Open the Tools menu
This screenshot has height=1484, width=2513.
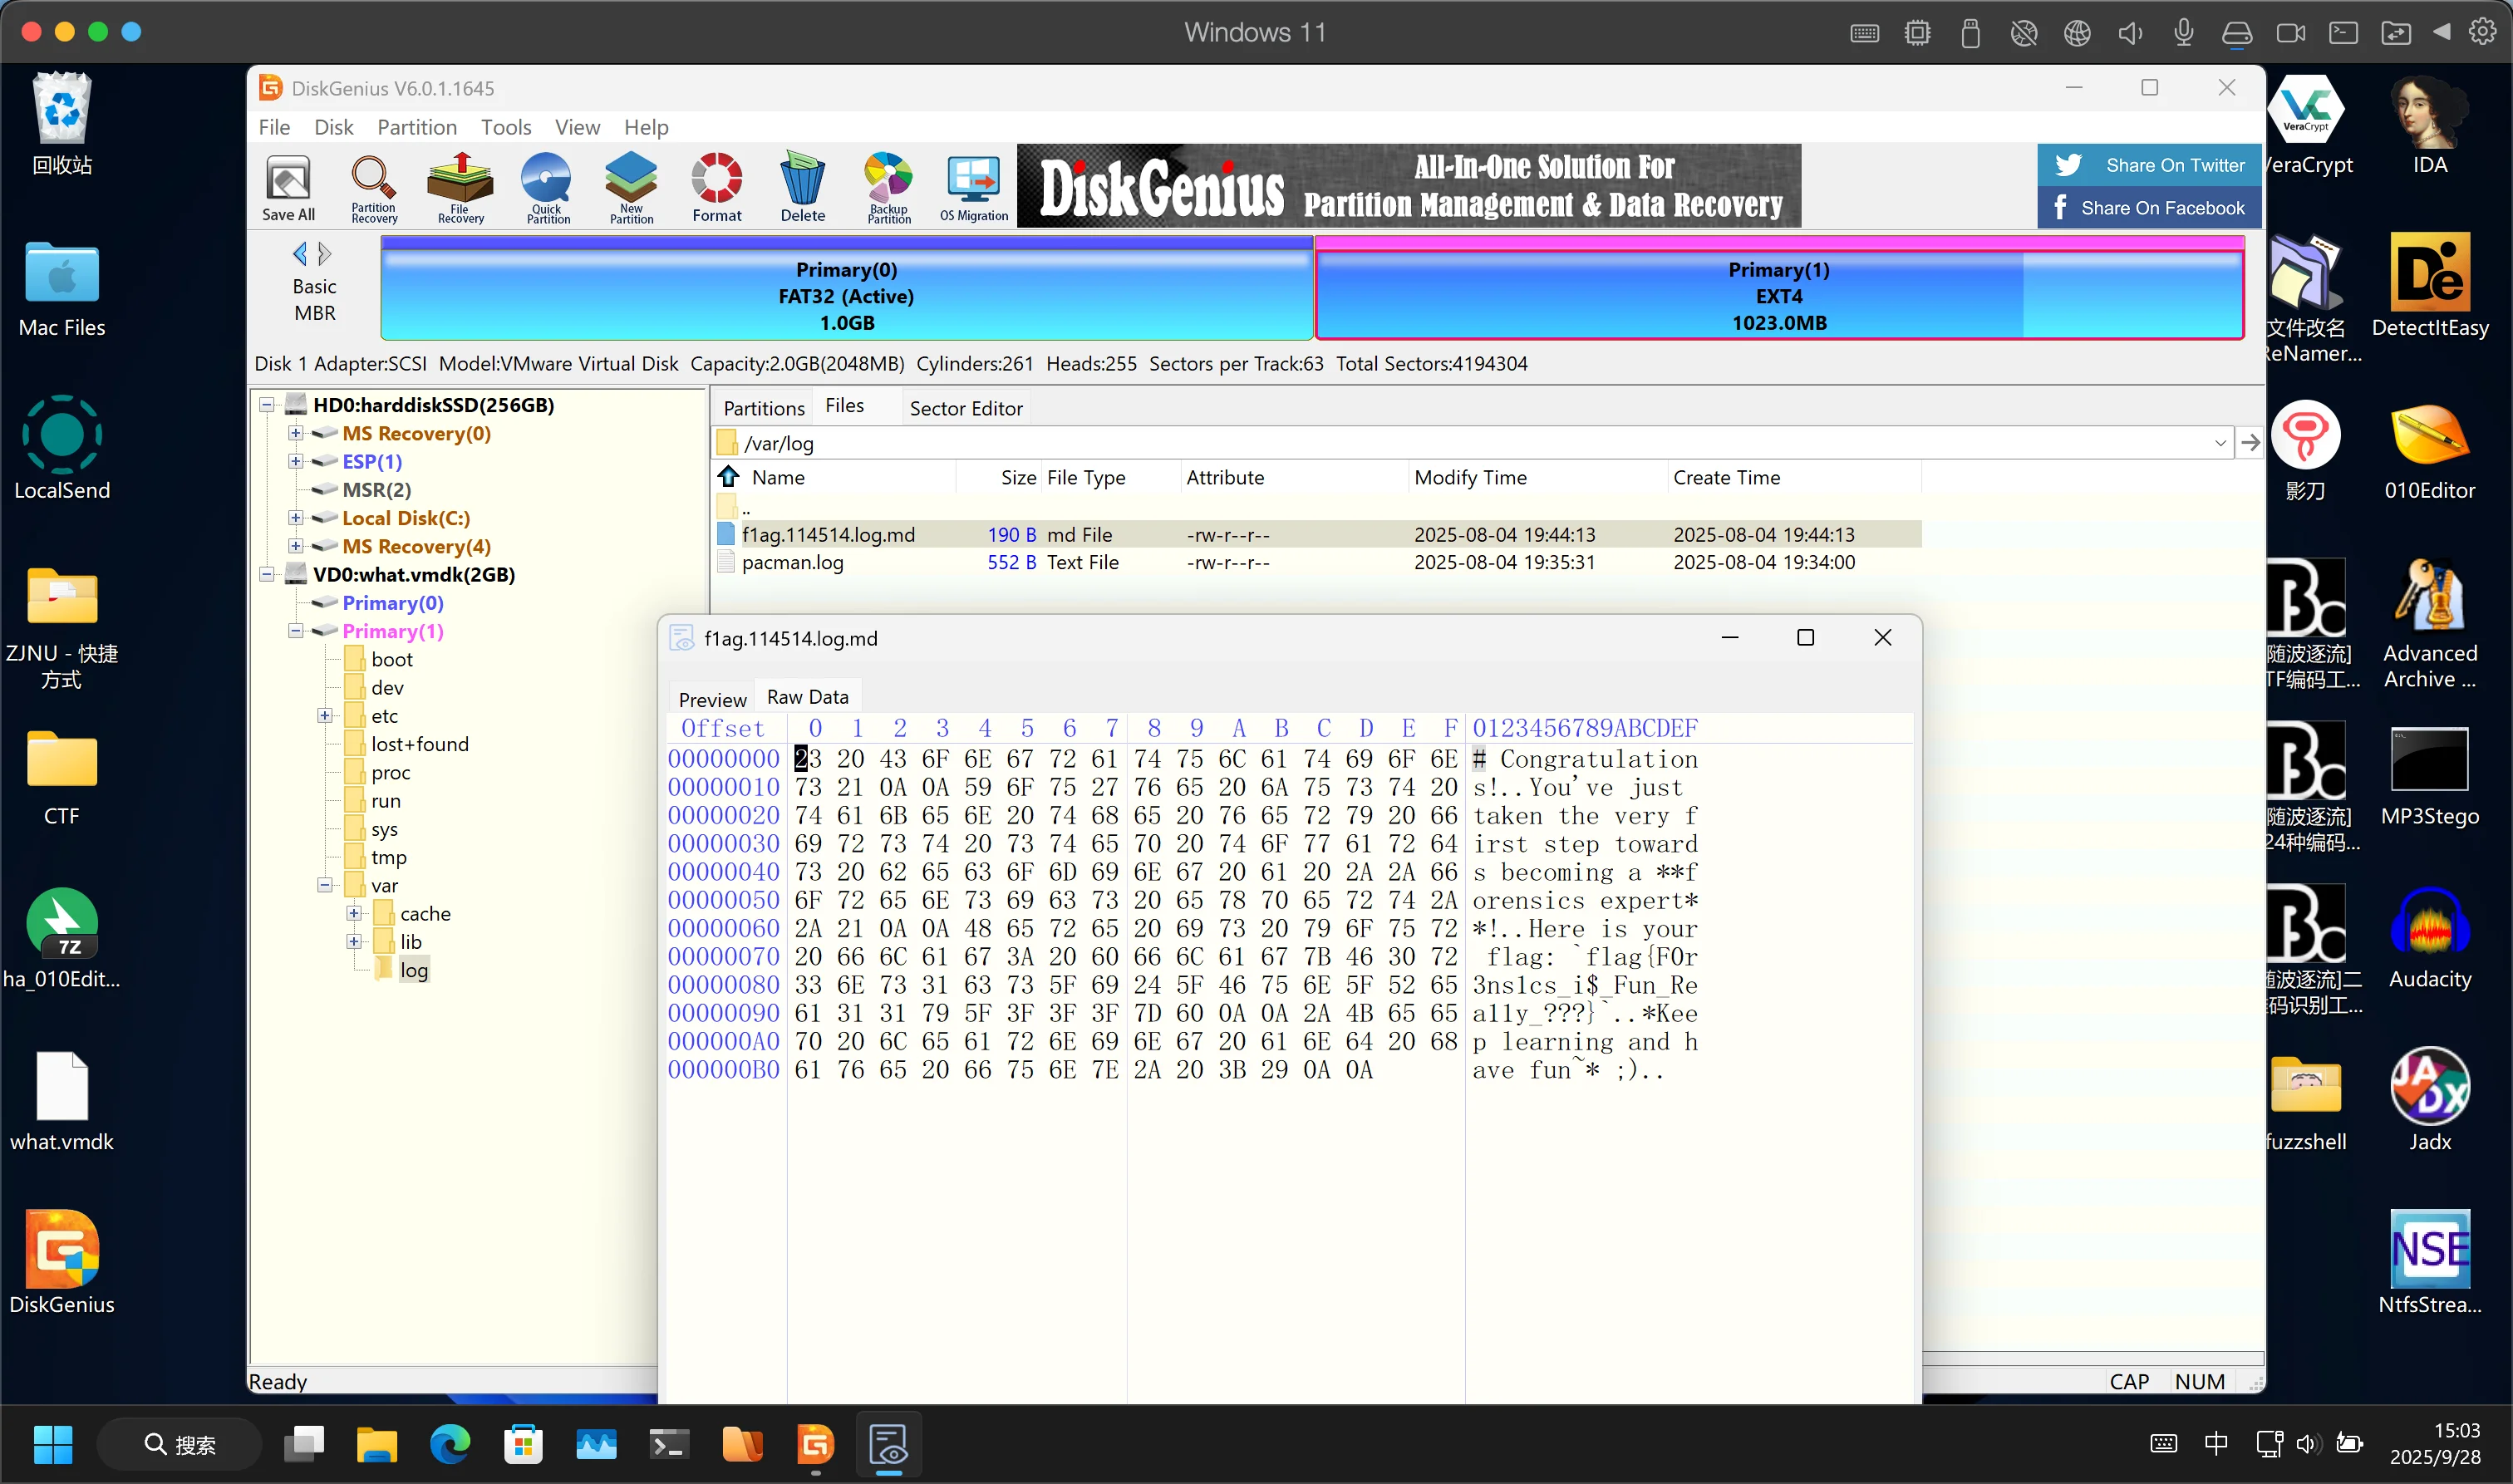click(x=505, y=127)
